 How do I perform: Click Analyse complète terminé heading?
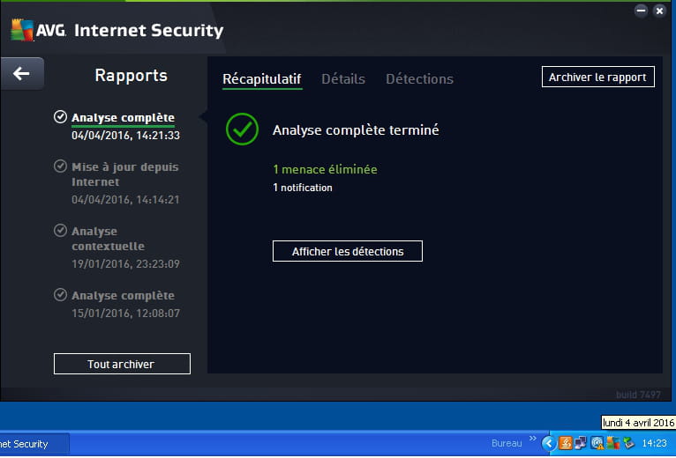click(356, 129)
